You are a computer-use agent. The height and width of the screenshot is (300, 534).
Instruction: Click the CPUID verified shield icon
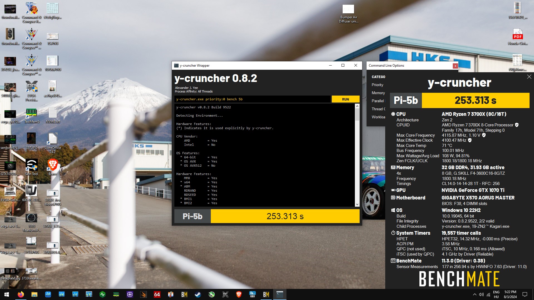(517, 125)
